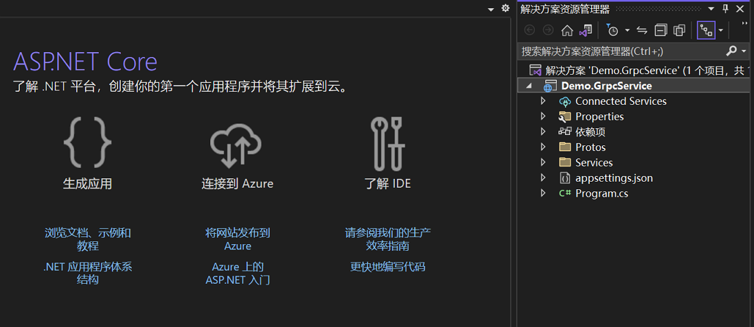Click the Home icon in Solution Explorer toolbar
This screenshot has height=327, width=754.
click(567, 31)
